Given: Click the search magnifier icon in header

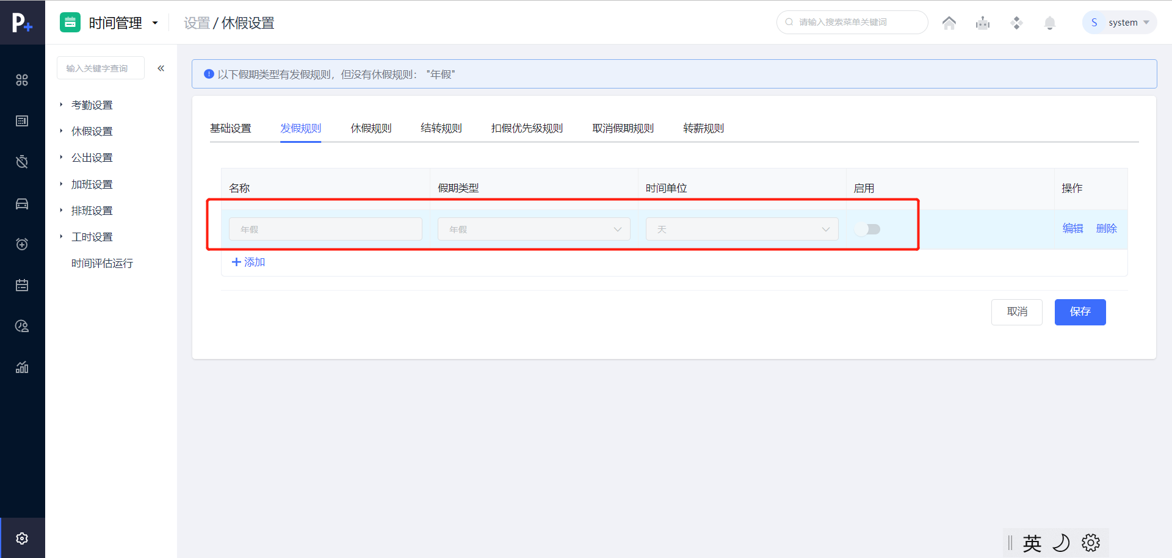Looking at the screenshot, I should click(789, 22).
